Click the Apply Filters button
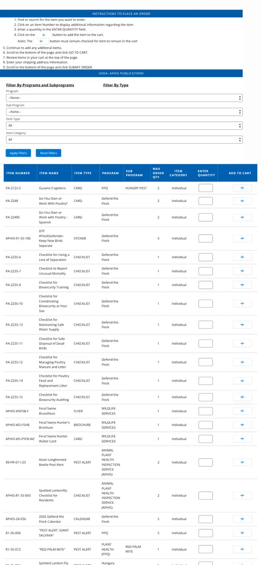This screenshot has width=261, height=565. pyautogui.click(x=18, y=153)
